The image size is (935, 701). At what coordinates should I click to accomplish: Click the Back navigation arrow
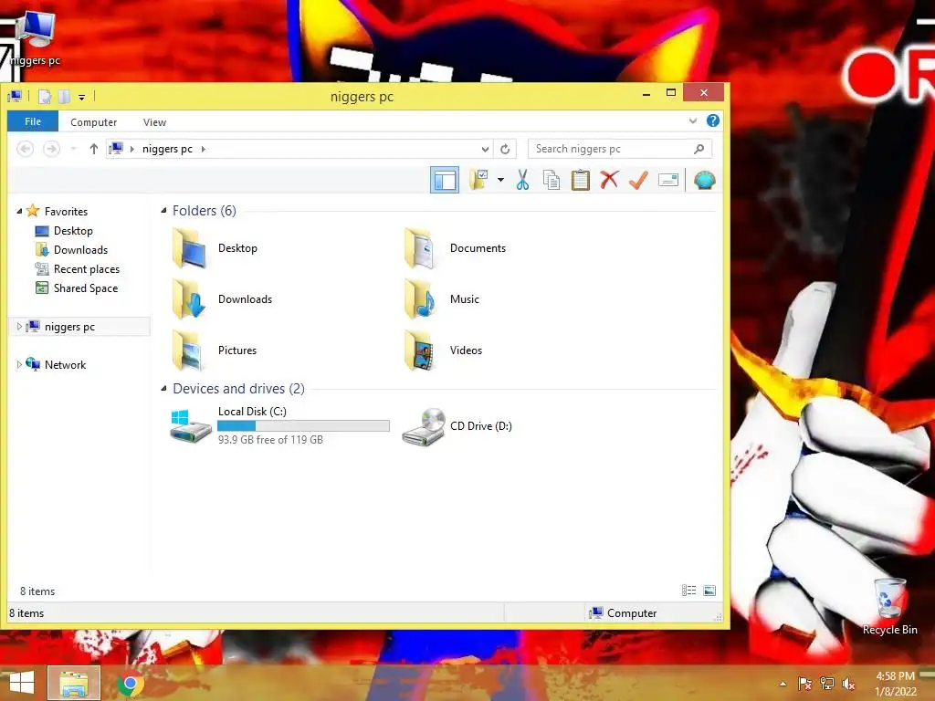25,149
